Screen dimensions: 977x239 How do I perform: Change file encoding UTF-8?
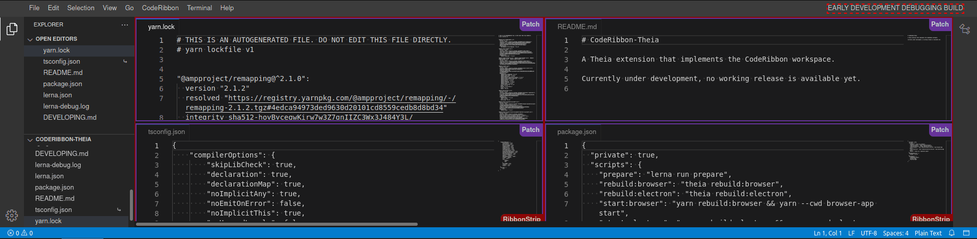click(869, 233)
